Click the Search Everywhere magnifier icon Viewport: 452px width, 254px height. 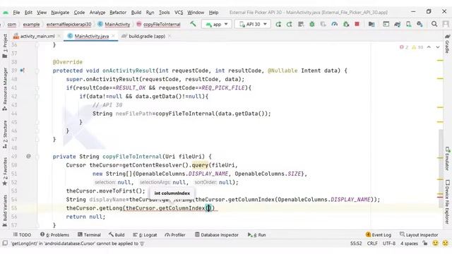(434, 24)
